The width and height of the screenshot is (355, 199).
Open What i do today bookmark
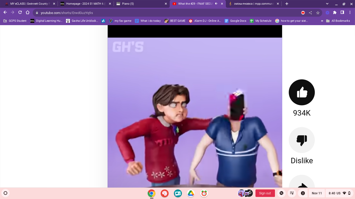(148, 21)
